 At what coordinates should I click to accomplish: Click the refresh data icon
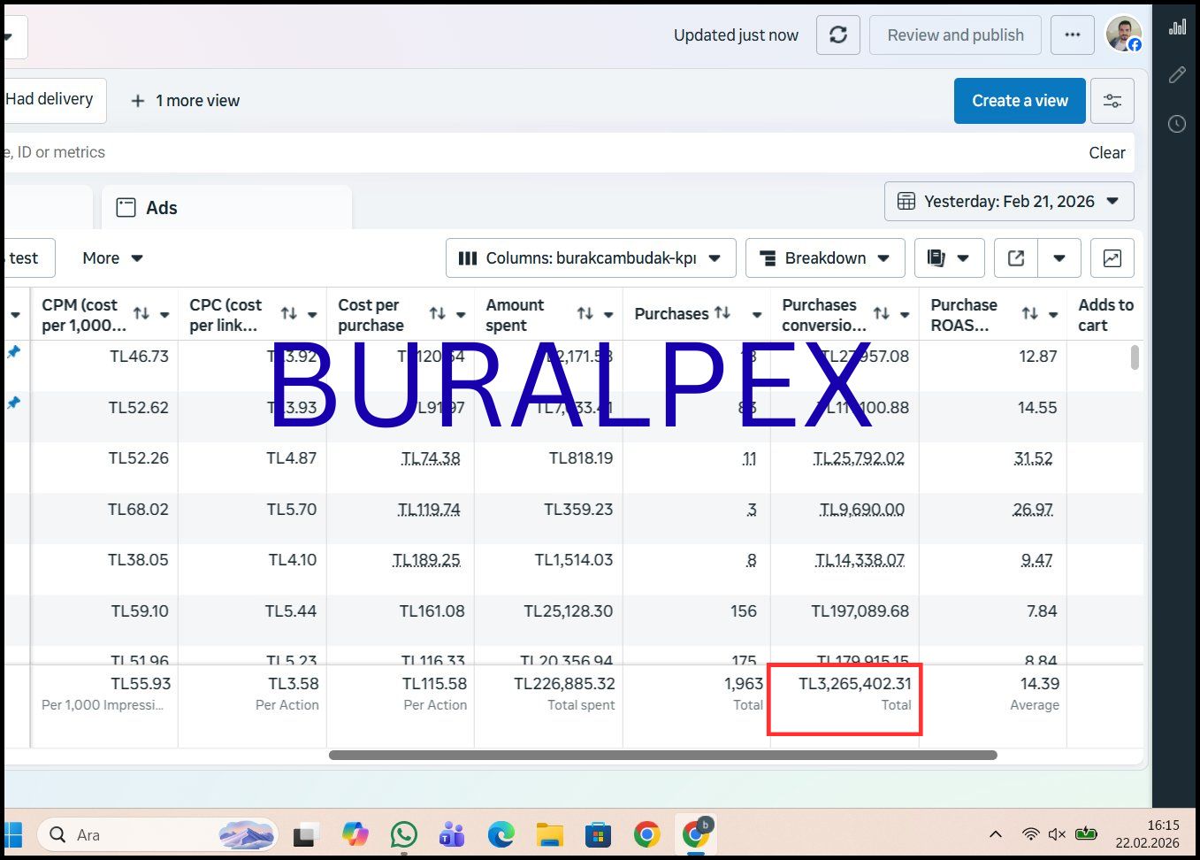(x=837, y=35)
